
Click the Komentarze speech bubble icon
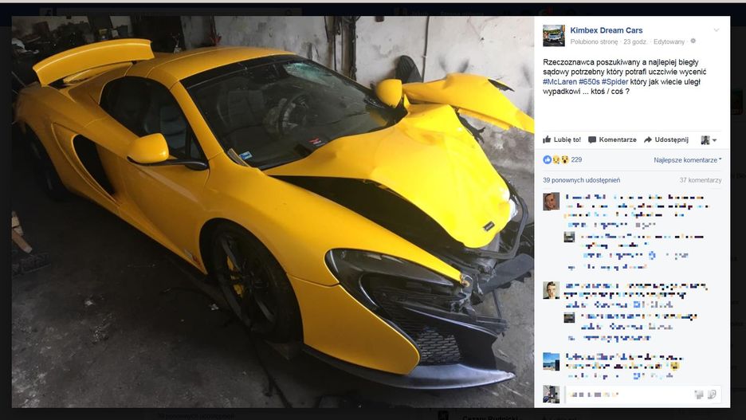point(592,139)
